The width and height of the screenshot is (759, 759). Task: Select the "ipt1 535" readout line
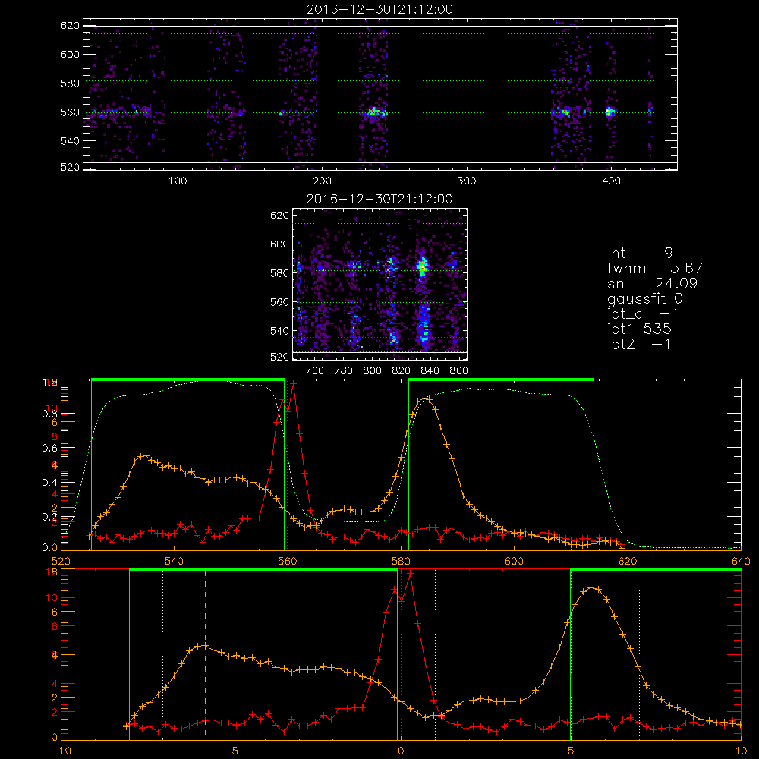(x=639, y=329)
